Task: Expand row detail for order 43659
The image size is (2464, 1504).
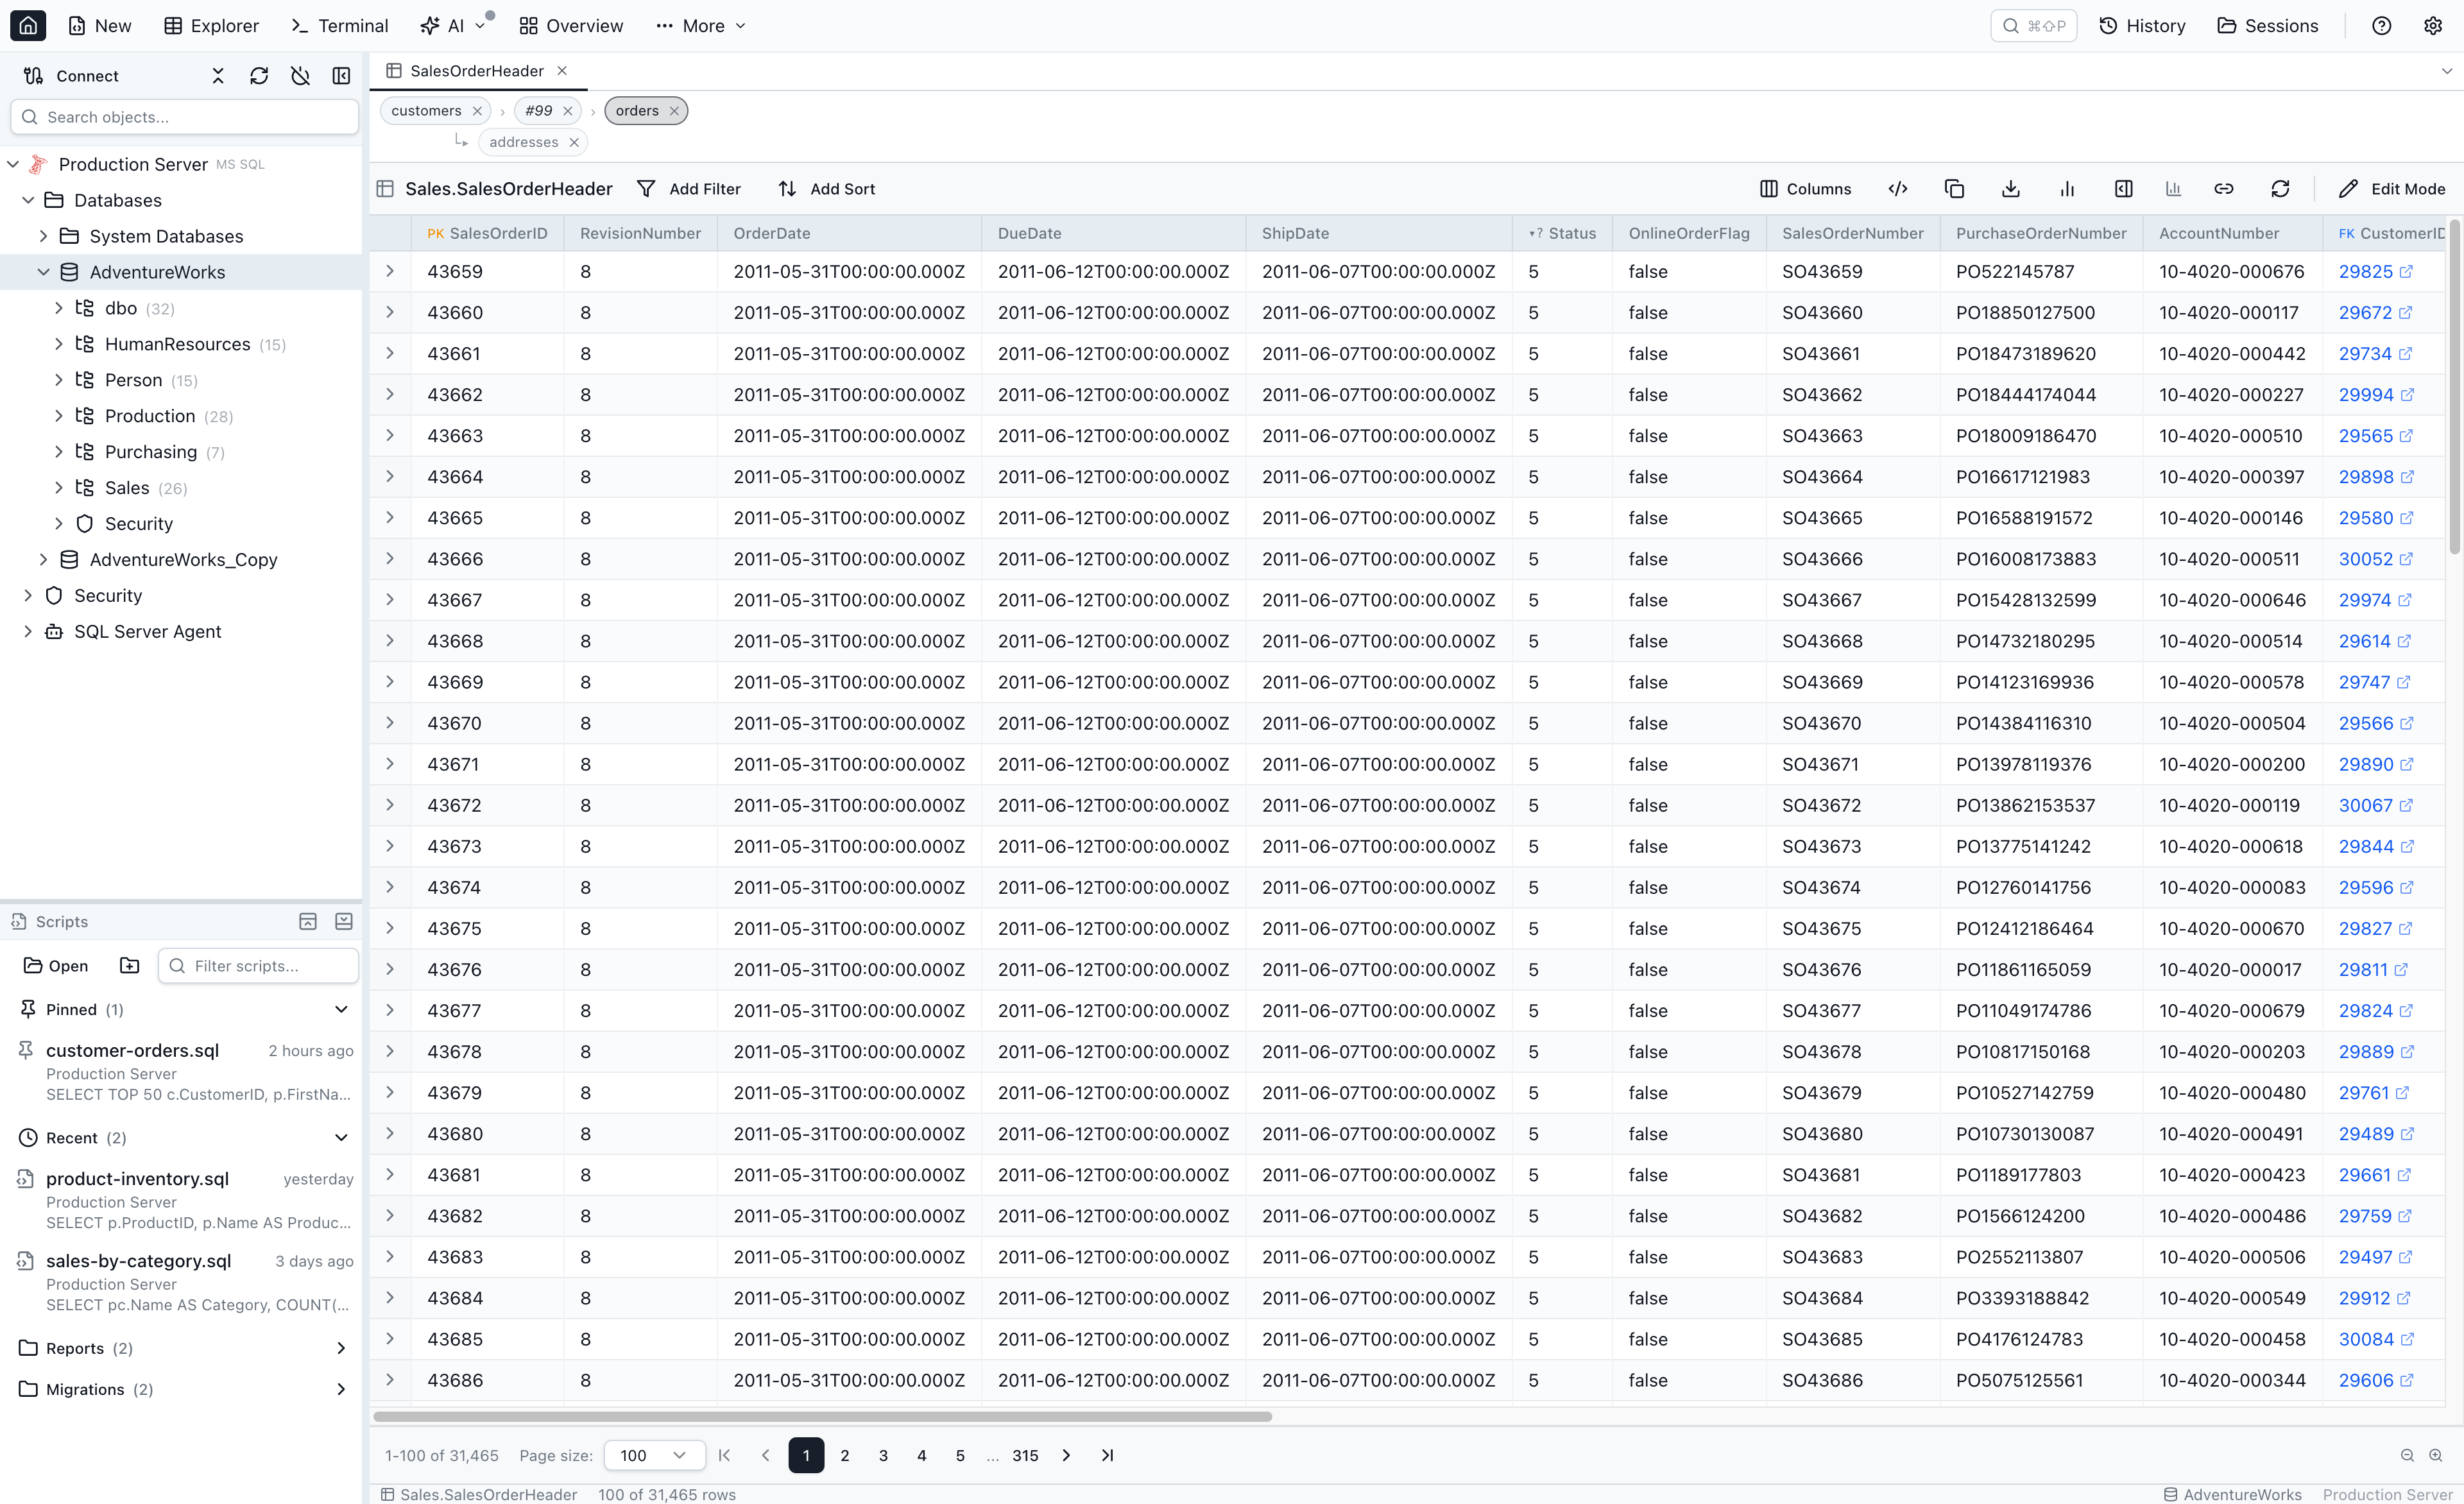Action: tap(390, 272)
